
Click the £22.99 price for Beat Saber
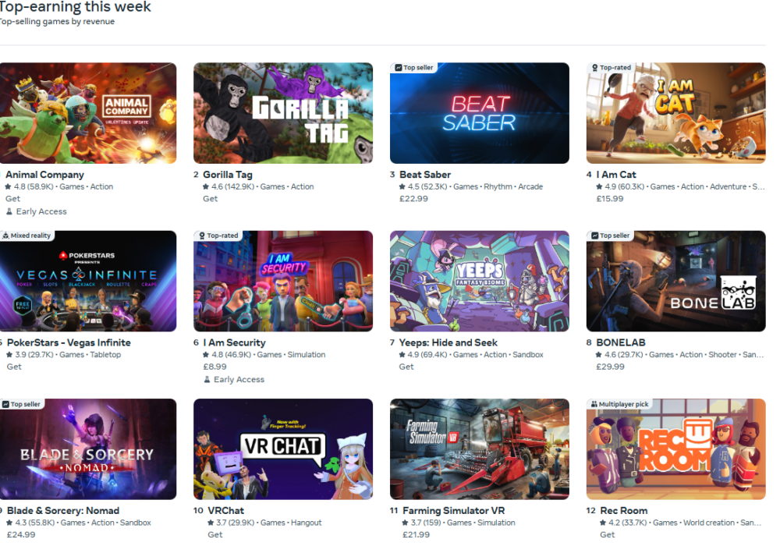coord(414,198)
